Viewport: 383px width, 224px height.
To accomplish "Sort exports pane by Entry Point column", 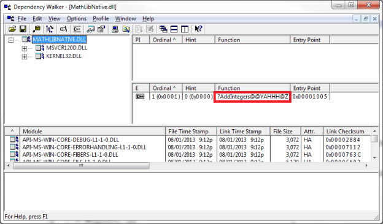I will coord(310,88).
